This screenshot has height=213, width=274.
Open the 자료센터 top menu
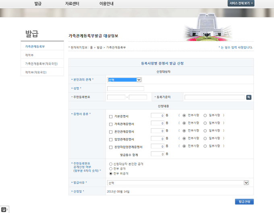point(72,4)
